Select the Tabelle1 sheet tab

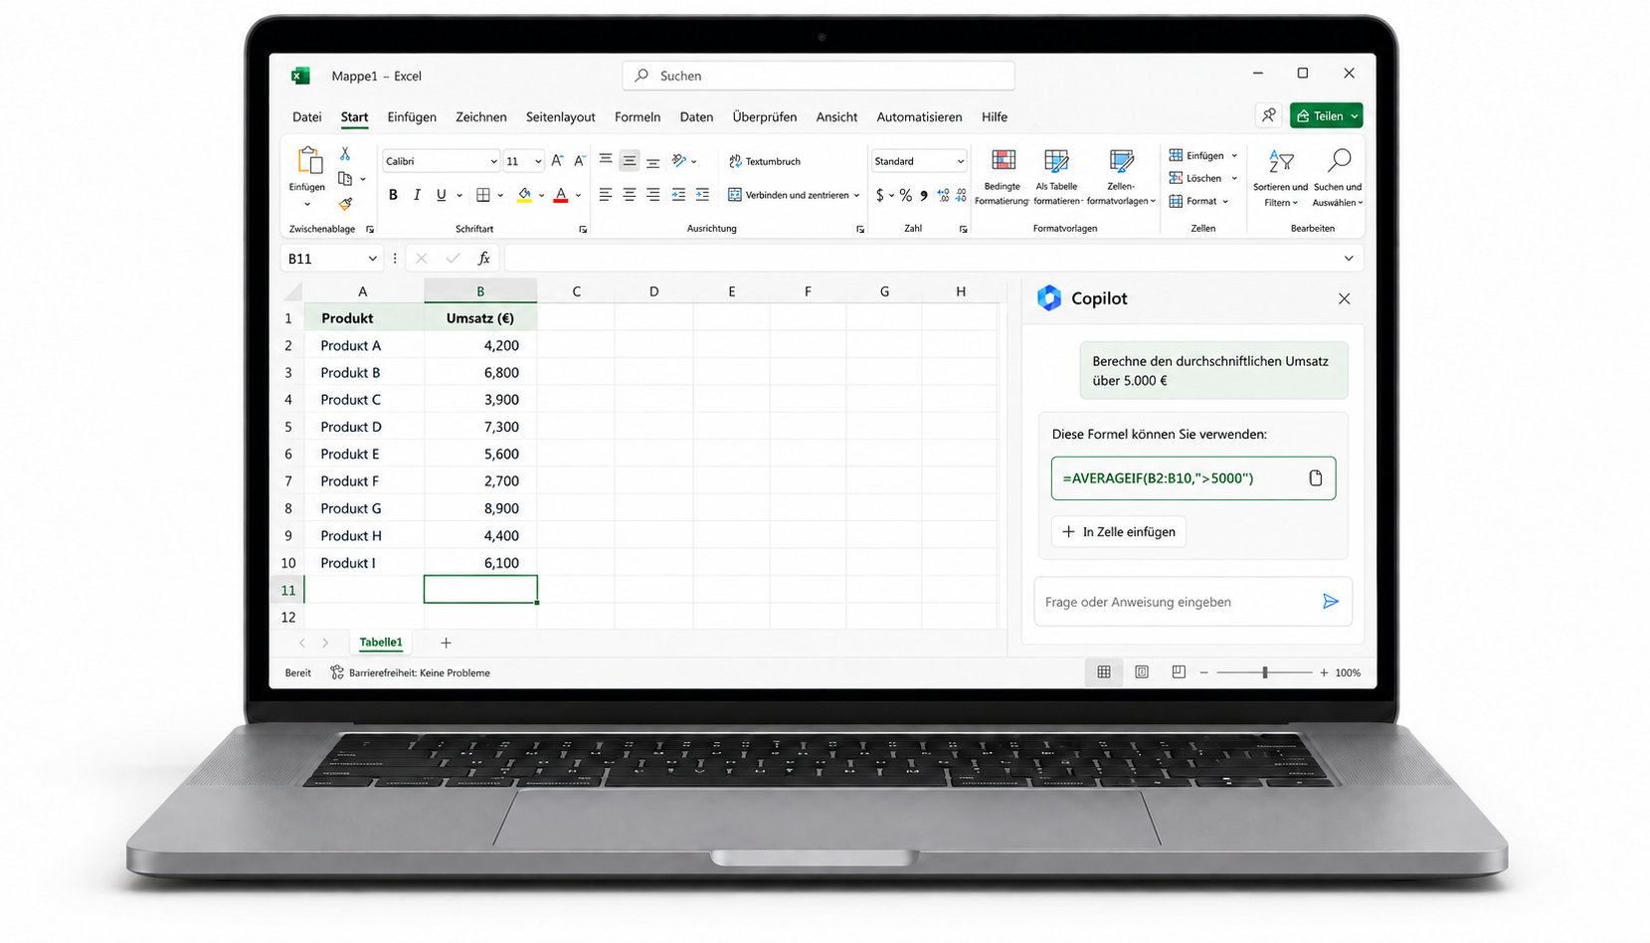381,643
